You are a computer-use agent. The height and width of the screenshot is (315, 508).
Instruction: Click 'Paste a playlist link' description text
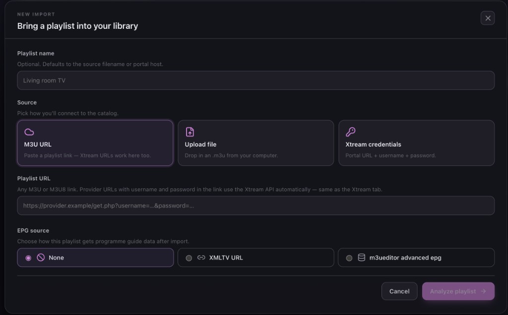pos(87,156)
